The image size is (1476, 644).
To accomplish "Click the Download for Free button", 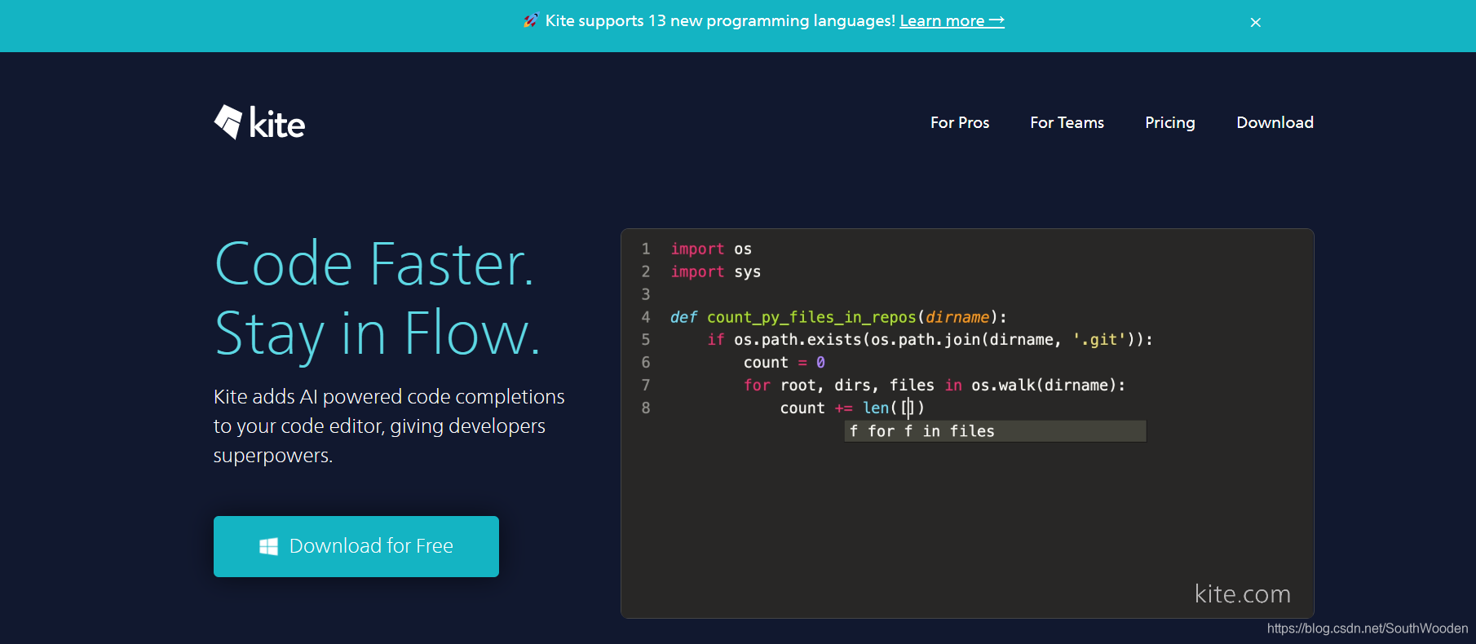I will coord(356,546).
